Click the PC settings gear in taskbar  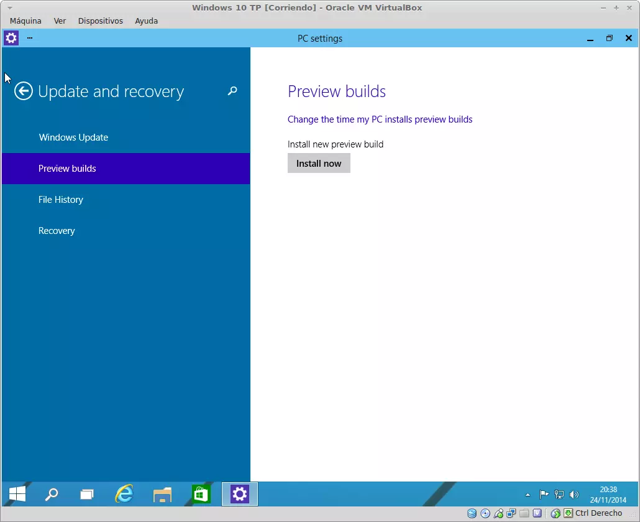pos(239,495)
